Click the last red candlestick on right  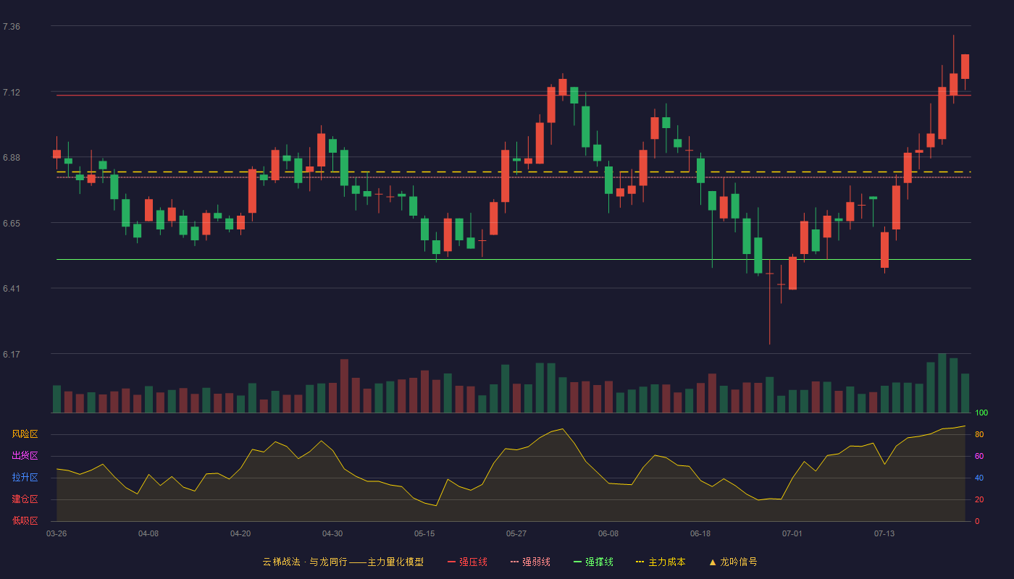pos(965,67)
